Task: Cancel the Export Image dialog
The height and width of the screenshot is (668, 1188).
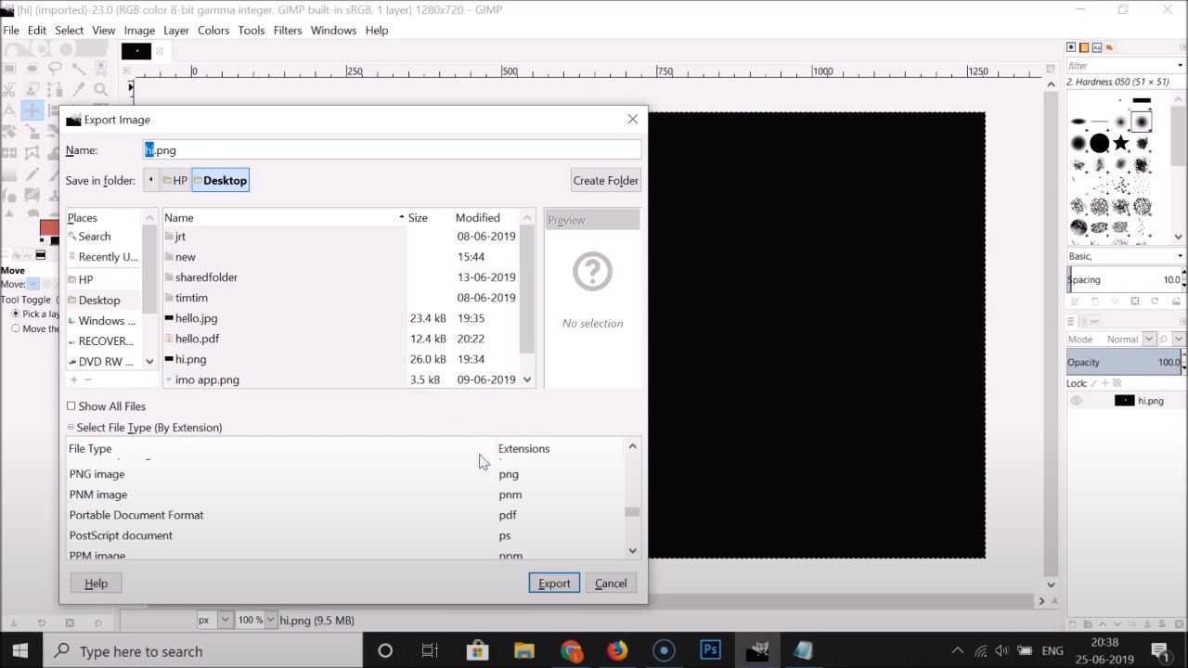Action: click(x=611, y=584)
